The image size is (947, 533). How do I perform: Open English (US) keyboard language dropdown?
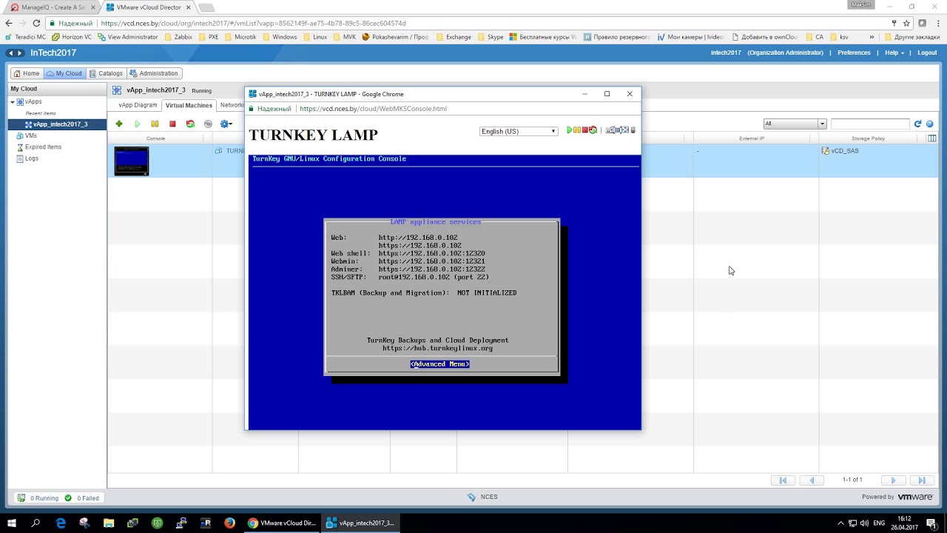click(519, 131)
